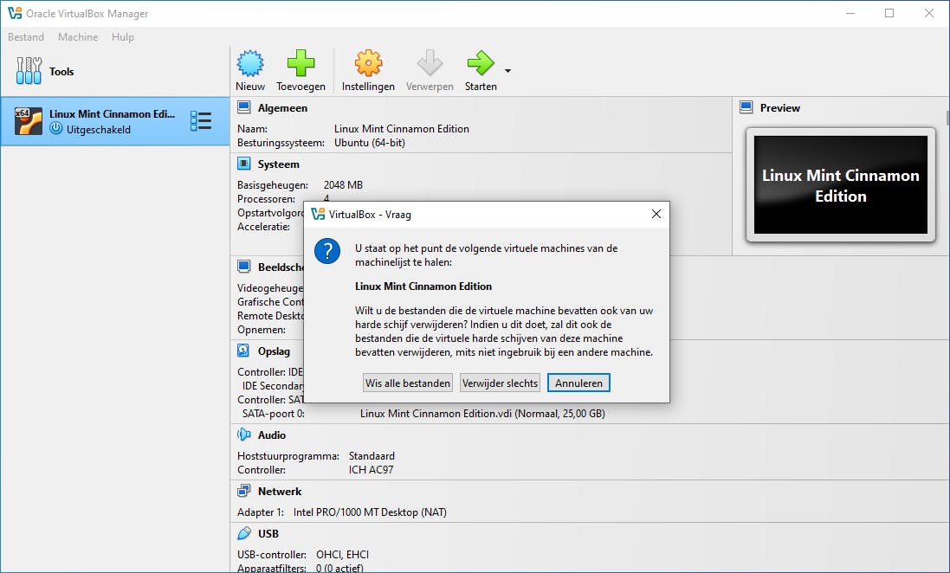Open Instellingen gear icon
Screen dimensions: 950x573
tap(368, 63)
